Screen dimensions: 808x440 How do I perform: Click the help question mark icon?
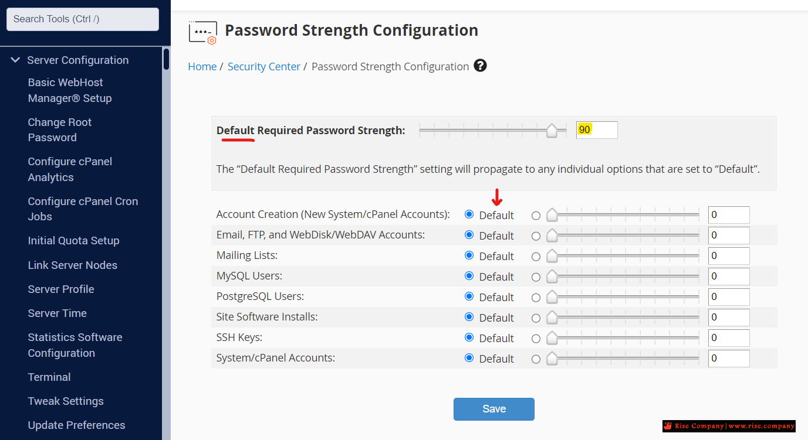[x=481, y=66]
